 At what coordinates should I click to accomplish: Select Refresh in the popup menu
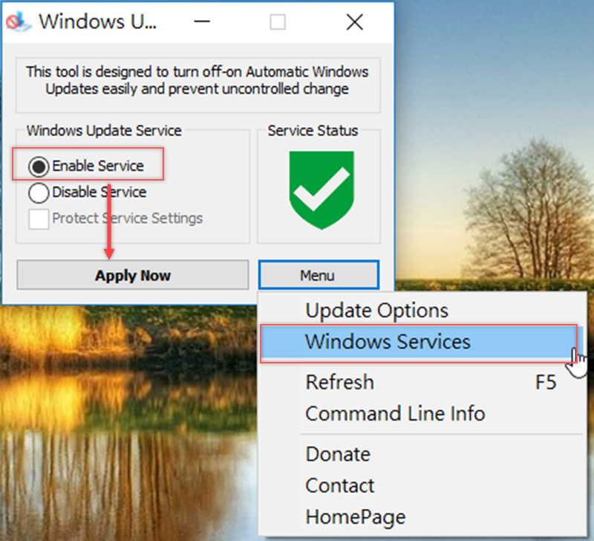(422, 382)
